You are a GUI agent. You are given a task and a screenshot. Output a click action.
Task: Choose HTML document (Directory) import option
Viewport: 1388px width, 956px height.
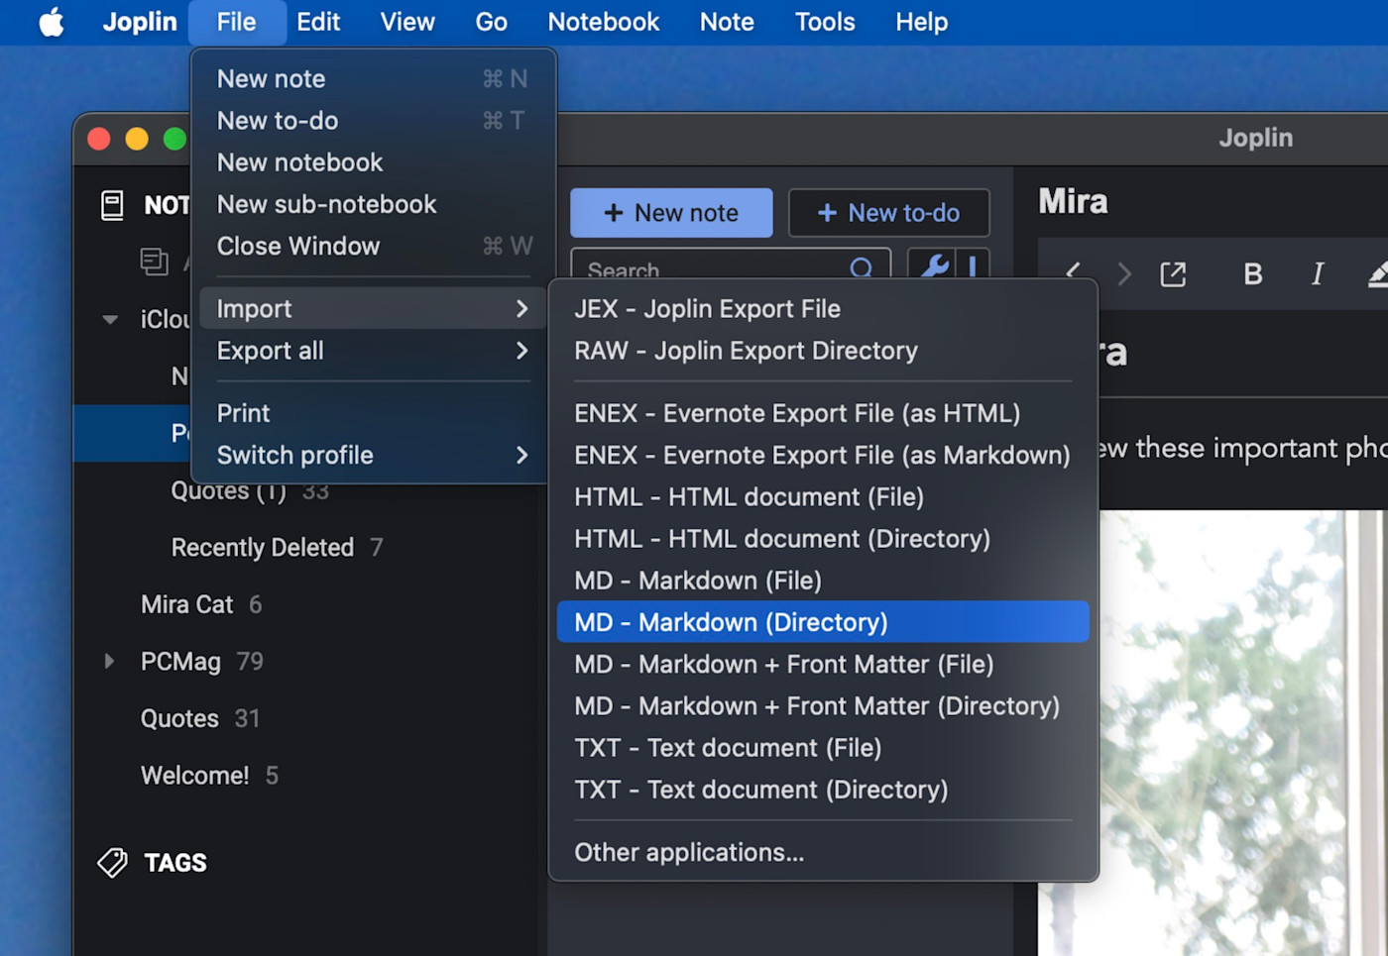point(823,538)
